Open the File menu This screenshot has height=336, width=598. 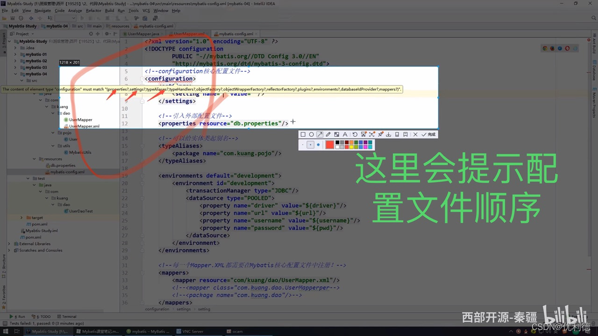pyautogui.click(x=5, y=10)
